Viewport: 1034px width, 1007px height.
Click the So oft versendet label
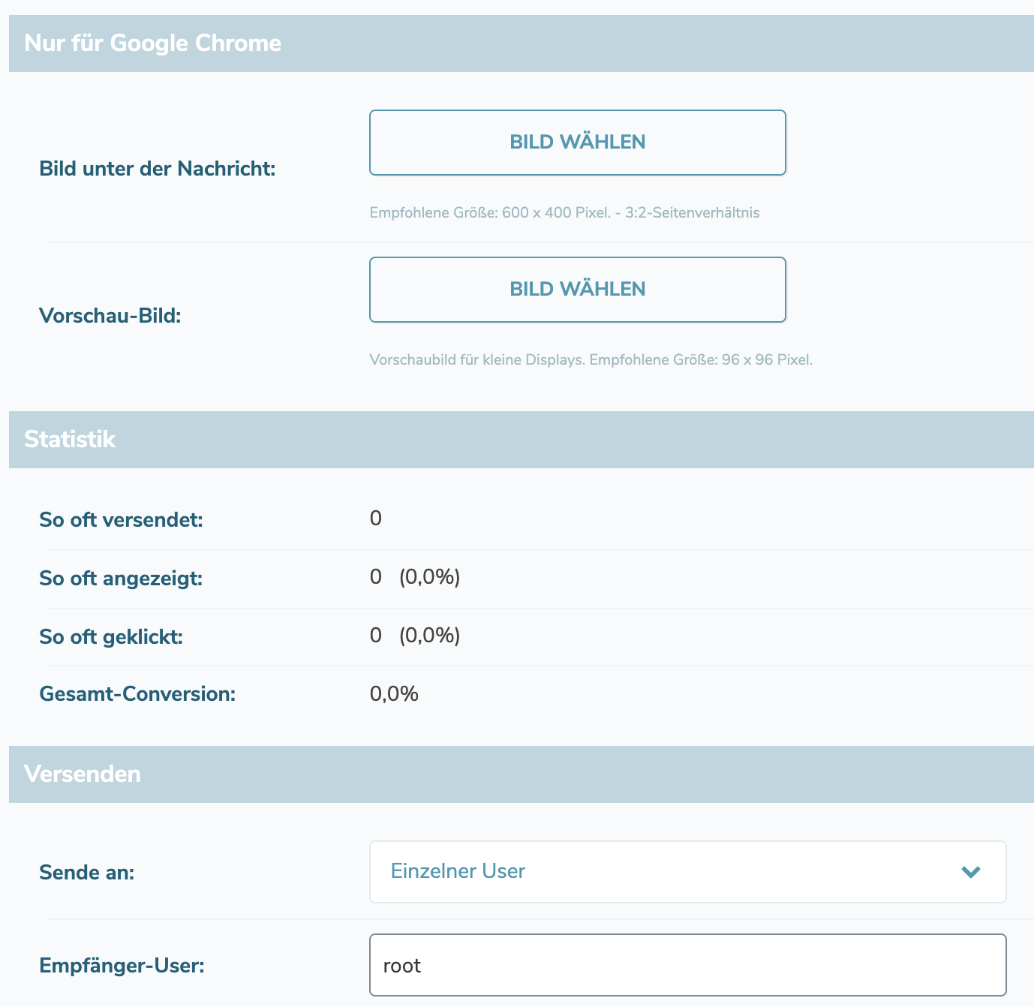pos(121,519)
